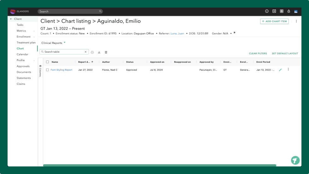
Task: Open the hummingbird help widget
Action: coord(295,160)
